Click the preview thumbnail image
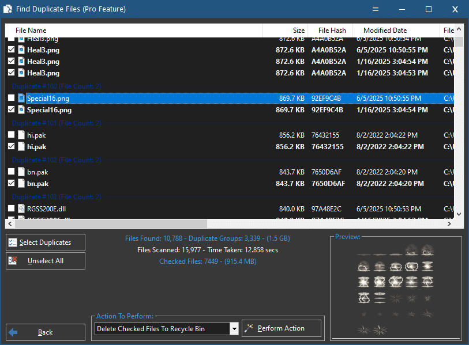This screenshot has width=469, height=345. coord(395,288)
